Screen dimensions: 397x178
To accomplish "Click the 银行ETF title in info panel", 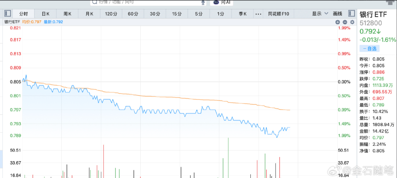I will [x=373, y=15].
